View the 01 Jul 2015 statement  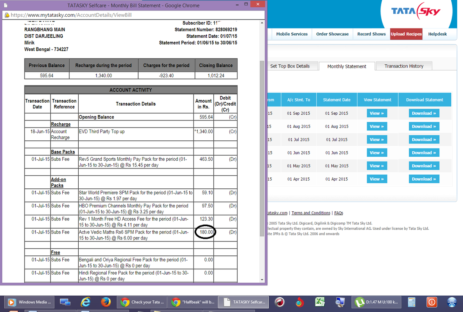377,140
